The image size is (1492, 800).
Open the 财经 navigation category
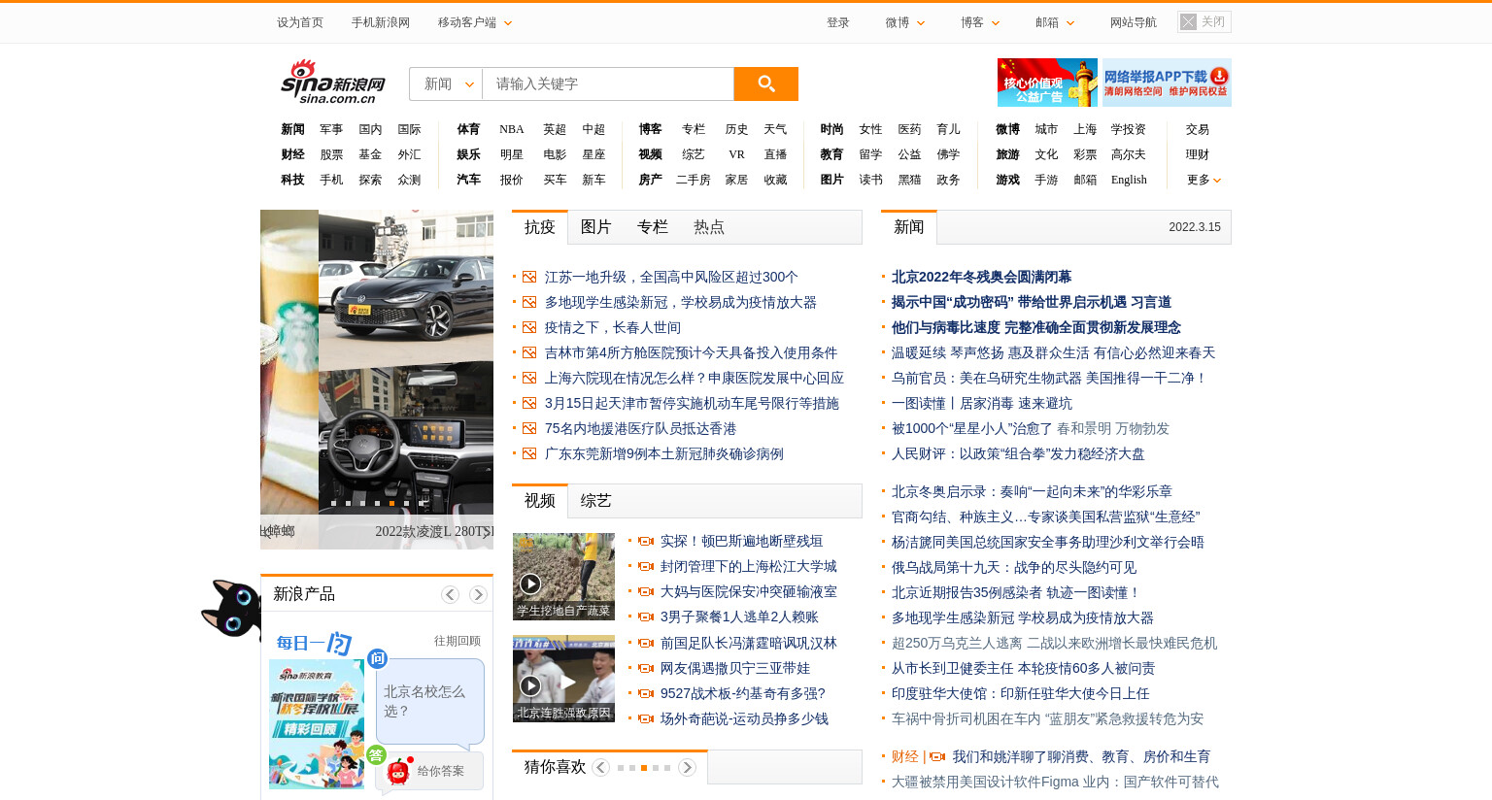click(x=292, y=154)
